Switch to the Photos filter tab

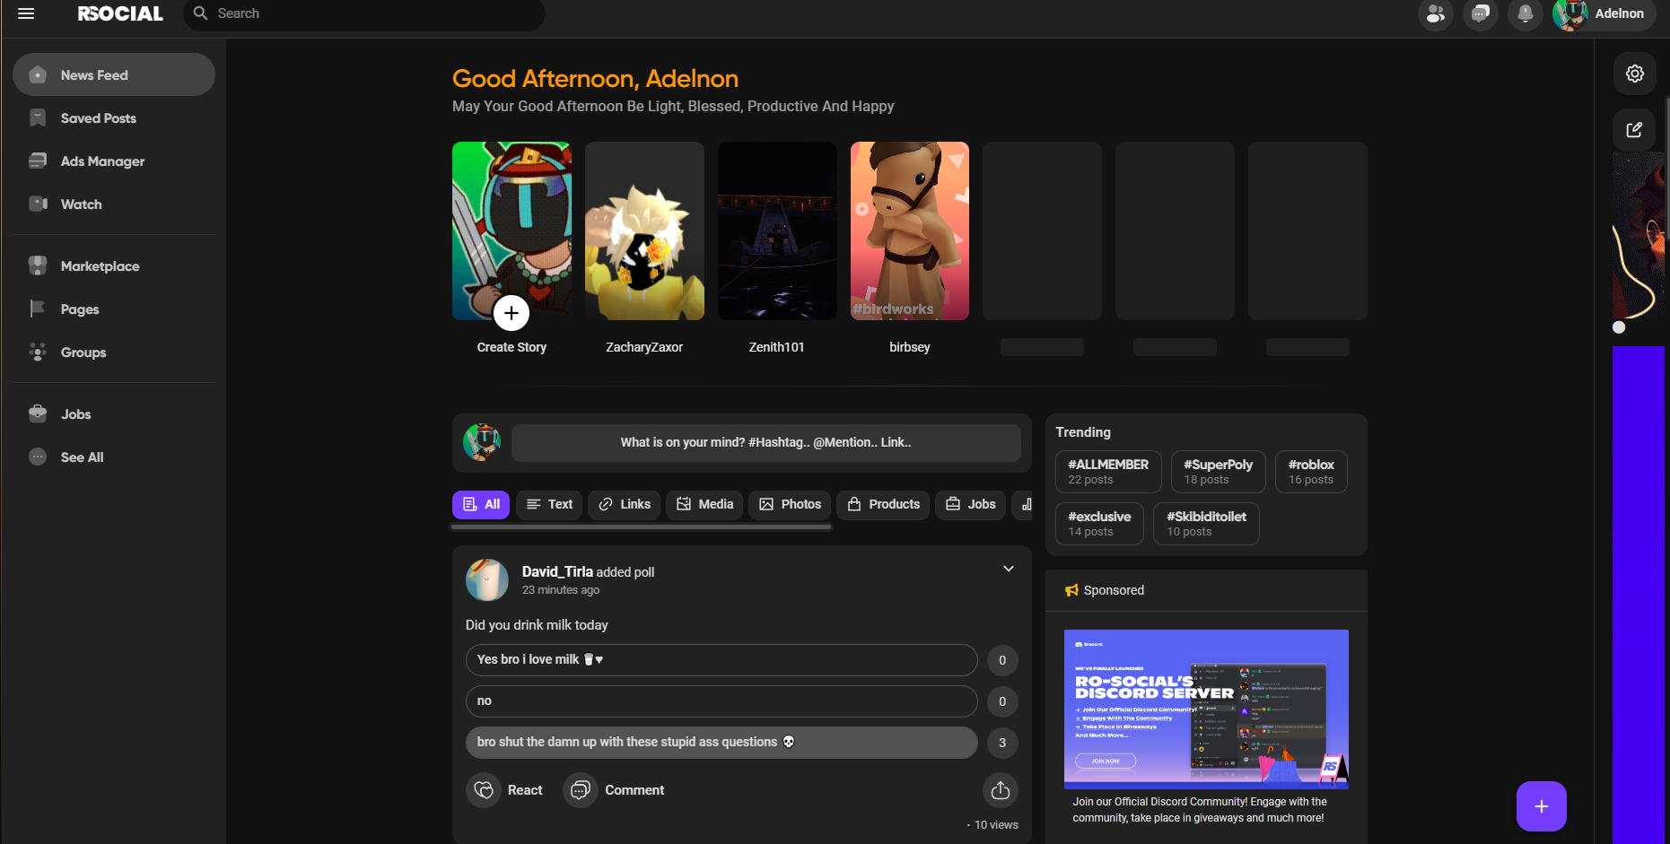coord(790,505)
